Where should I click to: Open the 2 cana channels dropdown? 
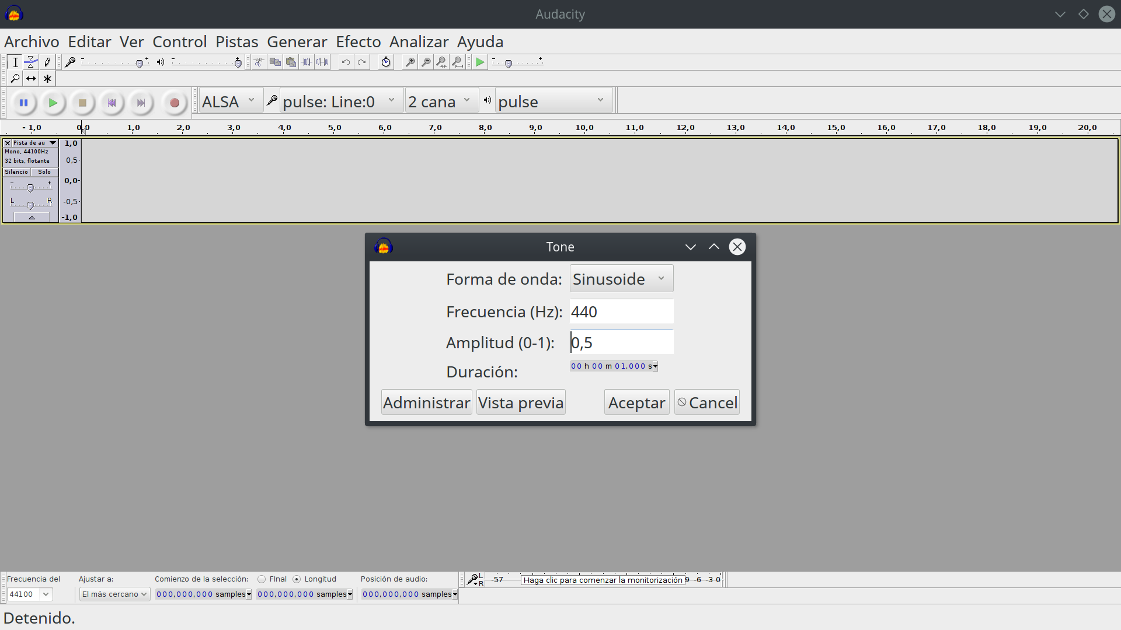(441, 101)
